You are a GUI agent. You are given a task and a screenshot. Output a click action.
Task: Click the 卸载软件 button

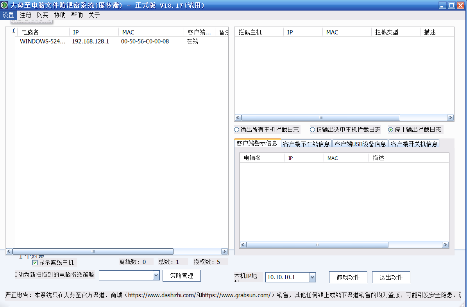[348, 277]
